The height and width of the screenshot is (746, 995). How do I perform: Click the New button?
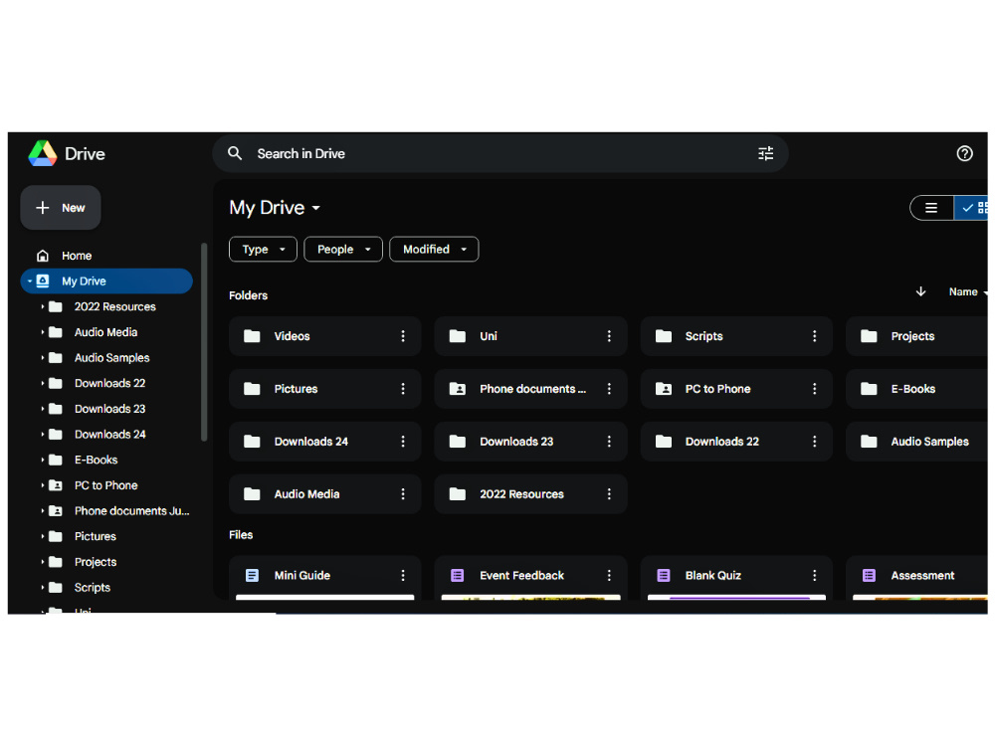[x=61, y=208]
